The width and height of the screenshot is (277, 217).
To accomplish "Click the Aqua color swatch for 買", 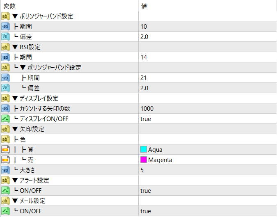I will (x=144, y=150).
